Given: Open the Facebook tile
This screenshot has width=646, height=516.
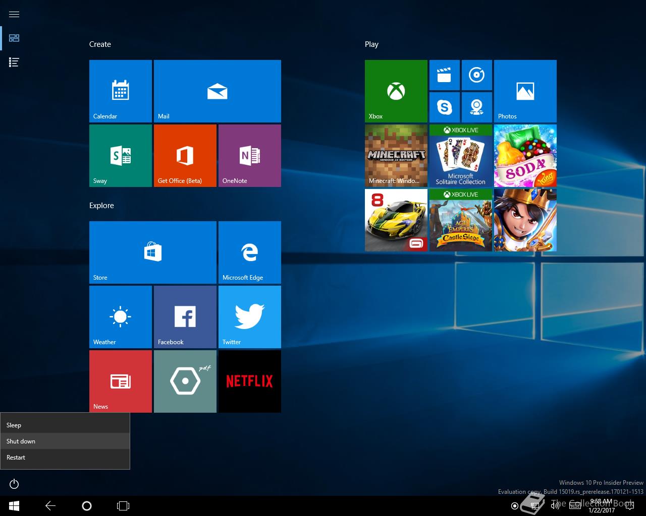Looking at the screenshot, I should [x=185, y=317].
